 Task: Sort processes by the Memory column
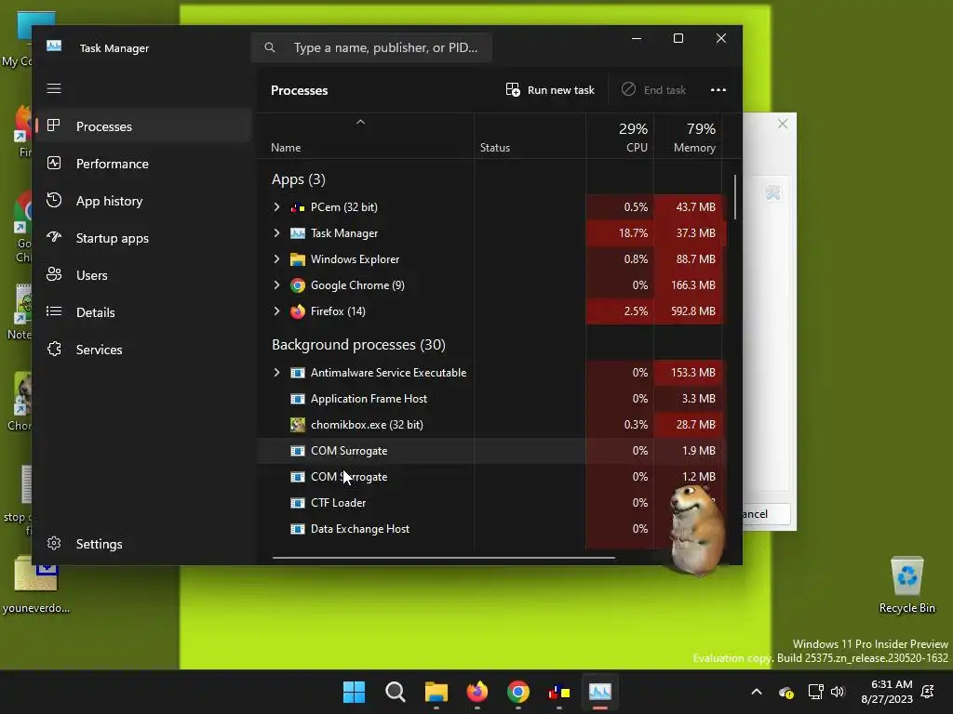pyautogui.click(x=688, y=137)
